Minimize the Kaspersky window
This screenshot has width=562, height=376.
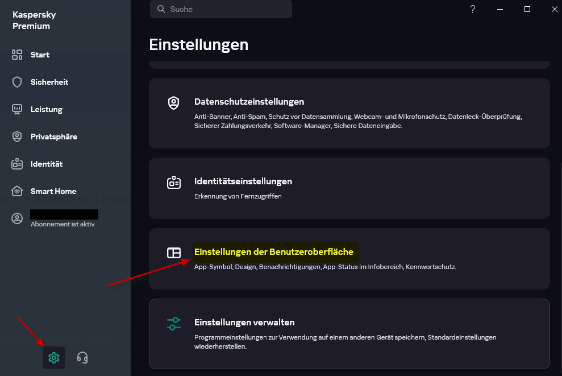click(499, 9)
